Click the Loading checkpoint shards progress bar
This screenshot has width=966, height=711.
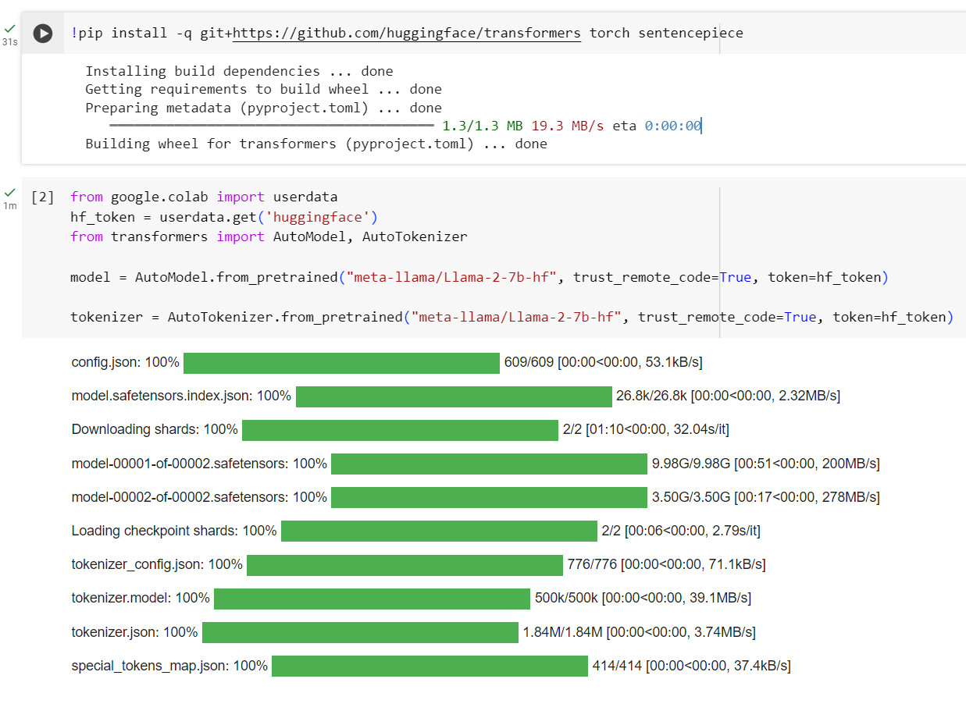(439, 531)
